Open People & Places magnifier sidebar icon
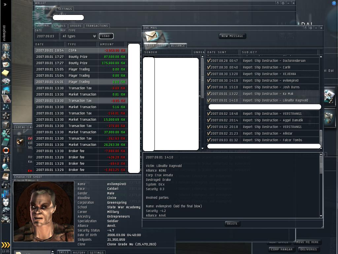This screenshot has height=254, width=338. [6, 56]
